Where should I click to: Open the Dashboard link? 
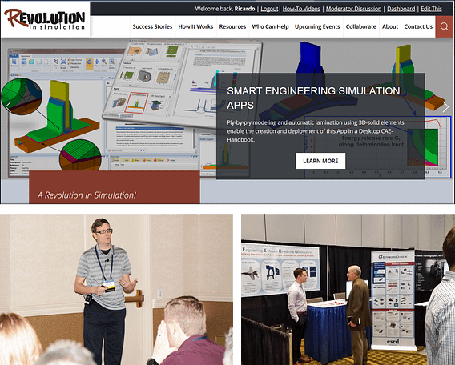pyautogui.click(x=401, y=9)
